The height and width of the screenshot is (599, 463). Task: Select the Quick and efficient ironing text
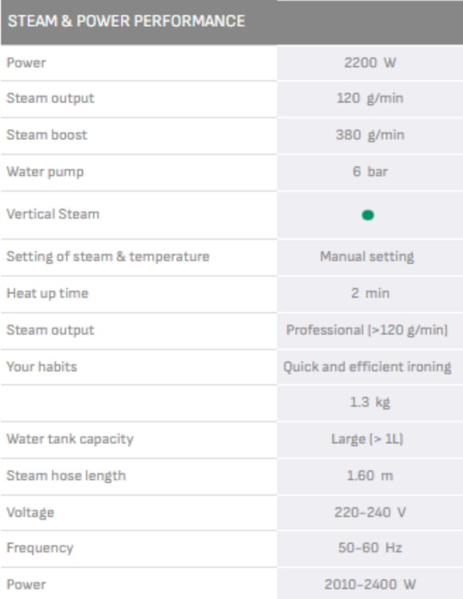pos(367,367)
